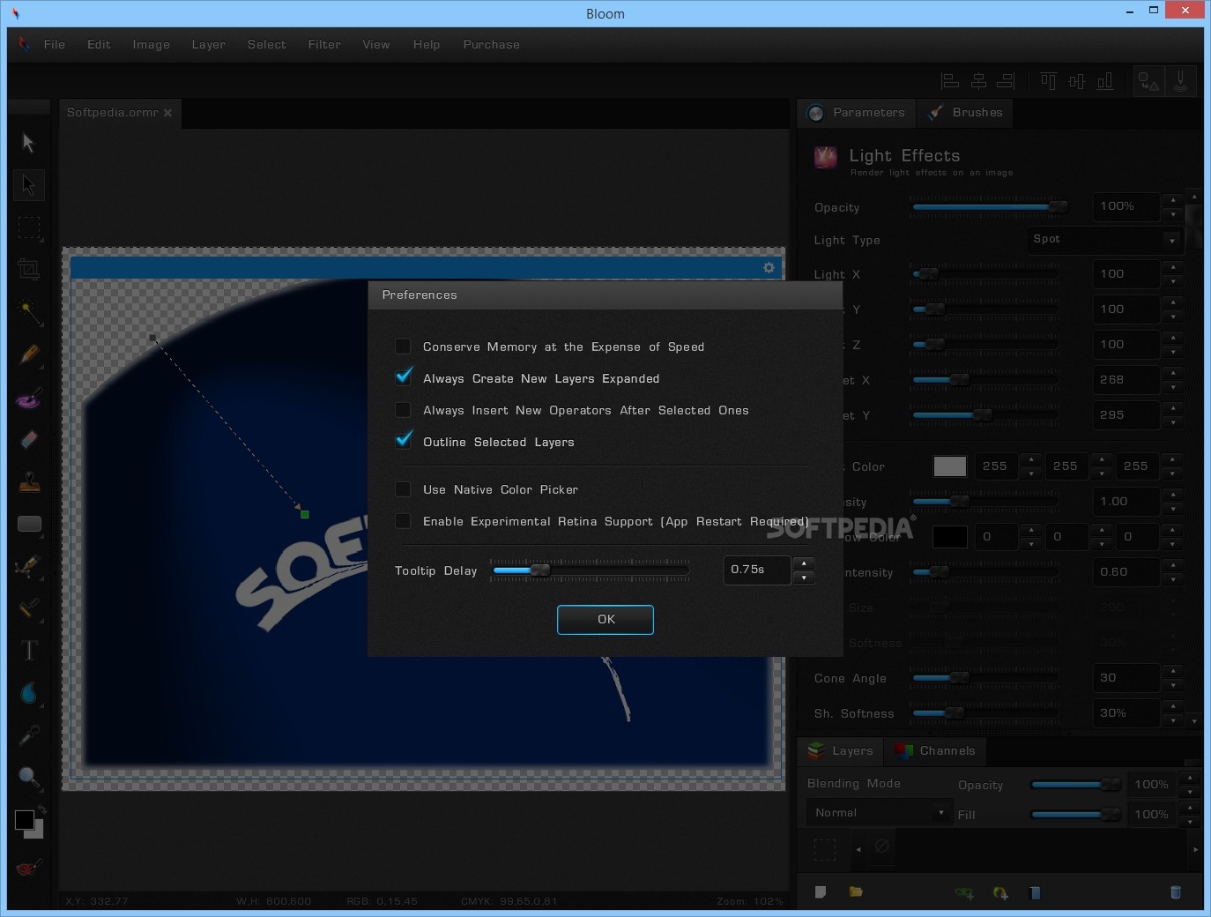Open the Layer menu

pyautogui.click(x=209, y=44)
